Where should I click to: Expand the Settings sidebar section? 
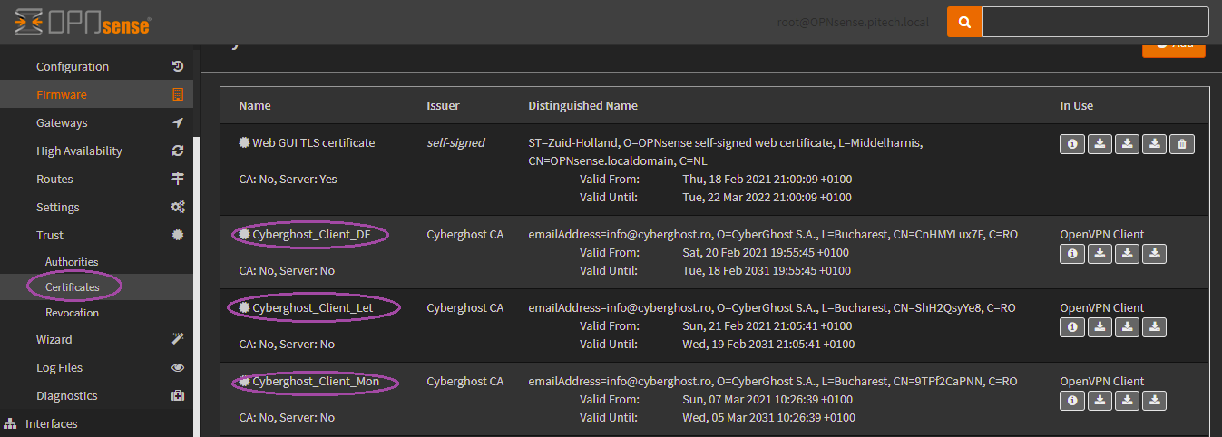[57, 207]
